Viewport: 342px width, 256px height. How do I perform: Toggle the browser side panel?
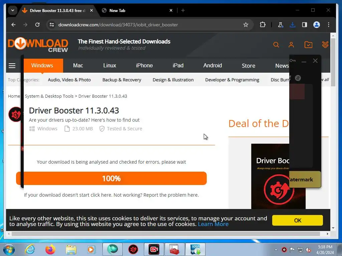[x=305, y=25]
